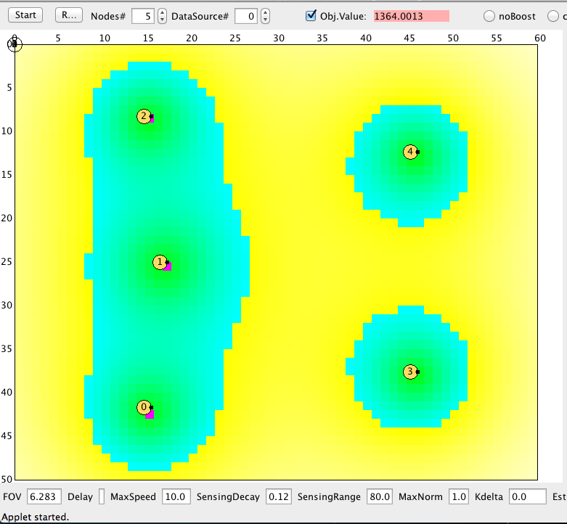Select the SensingDecay value field

coord(278,496)
